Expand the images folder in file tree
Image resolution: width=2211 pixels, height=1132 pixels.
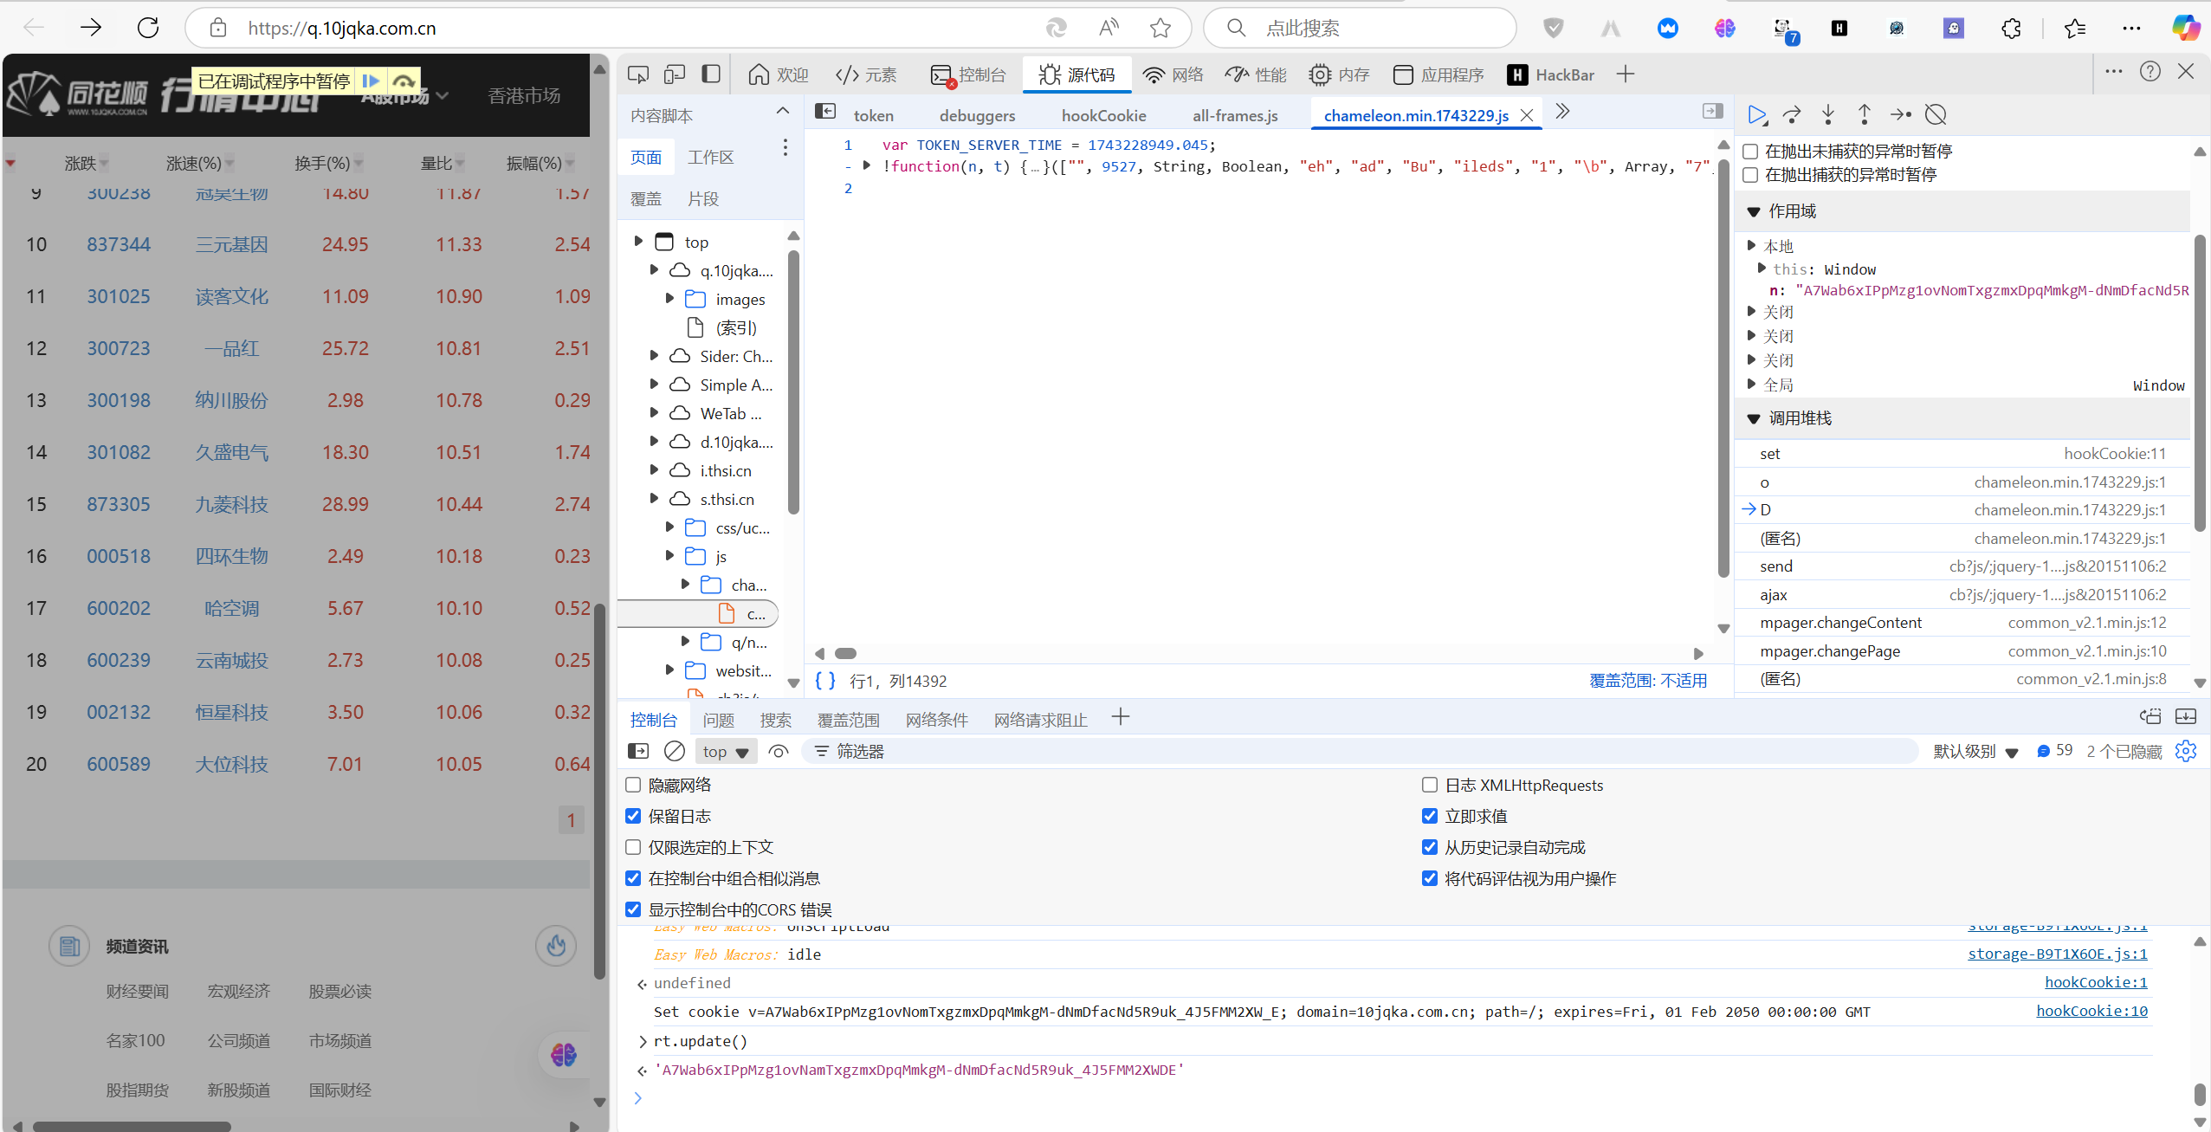[x=669, y=299]
